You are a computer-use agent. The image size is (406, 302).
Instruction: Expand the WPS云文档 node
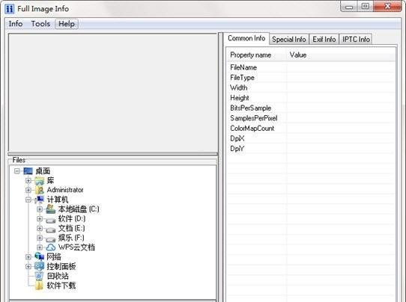point(40,247)
